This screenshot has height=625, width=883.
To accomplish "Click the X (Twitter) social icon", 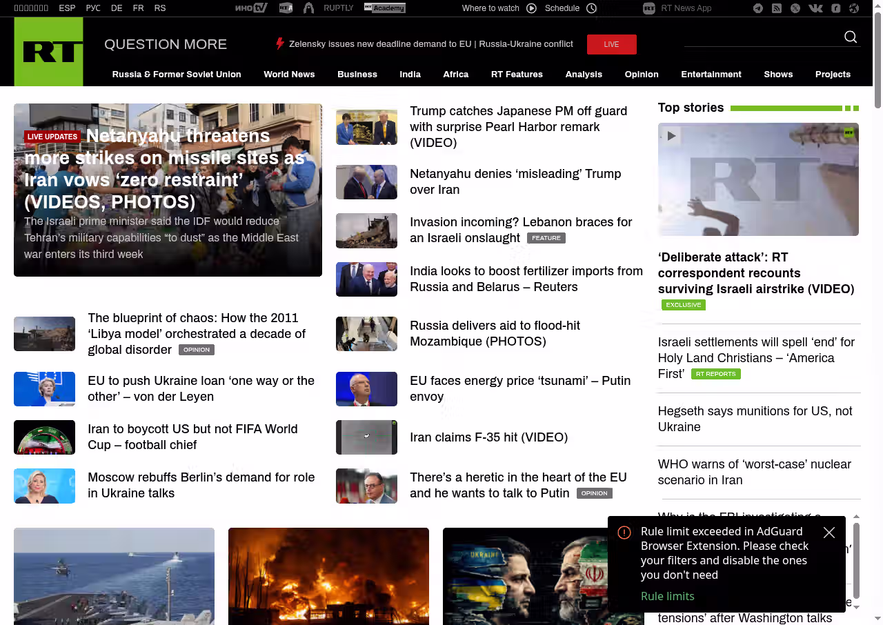I will click(795, 8).
